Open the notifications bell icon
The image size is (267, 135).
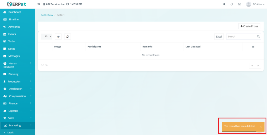click(232, 4)
